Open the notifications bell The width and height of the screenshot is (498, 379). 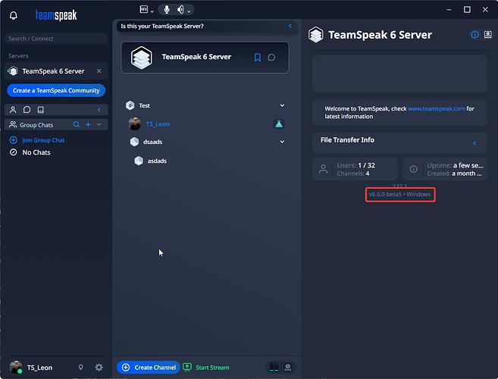(14, 16)
